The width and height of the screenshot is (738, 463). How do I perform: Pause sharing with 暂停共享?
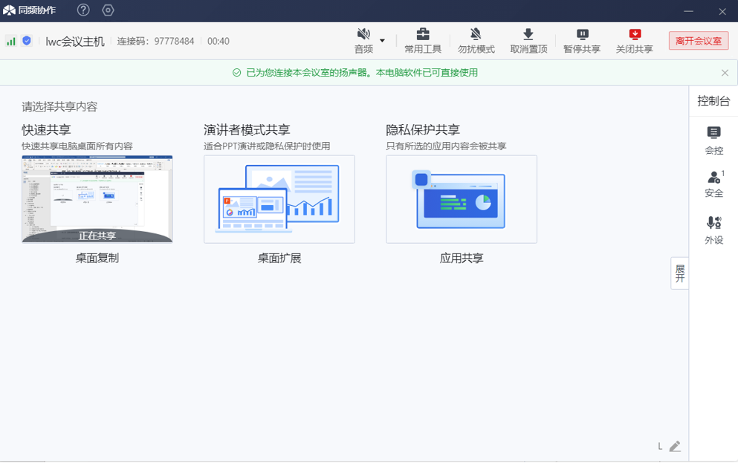coord(582,41)
